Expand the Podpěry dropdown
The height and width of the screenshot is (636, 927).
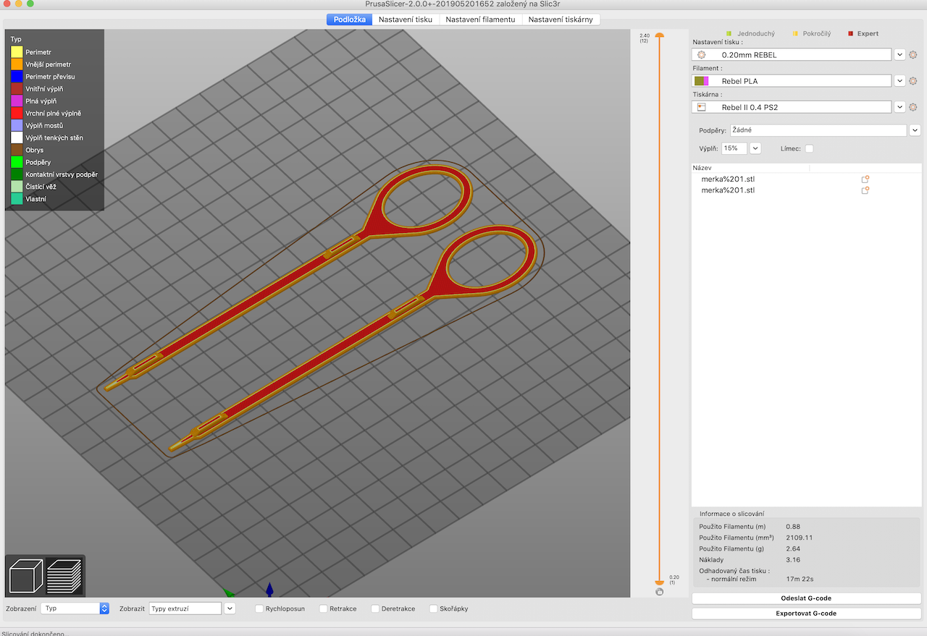point(915,130)
